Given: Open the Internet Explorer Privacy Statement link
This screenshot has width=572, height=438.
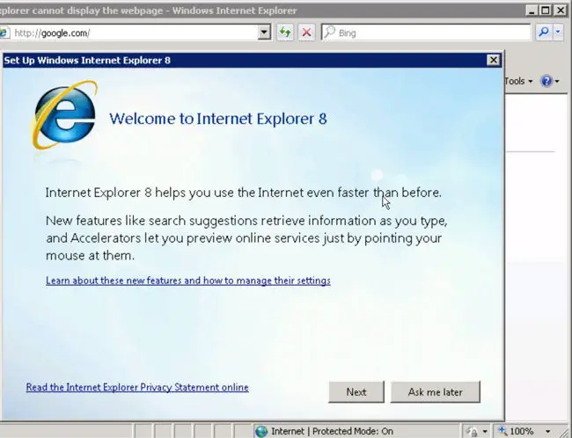Looking at the screenshot, I should click(x=137, y=387).
